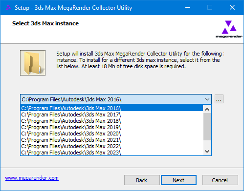Close the setup window

[232, 7]
